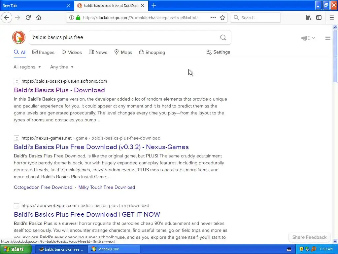Click the baldis basics plus free taskbar item
This screenshot has width=338, height=254.
coord(61,249)
